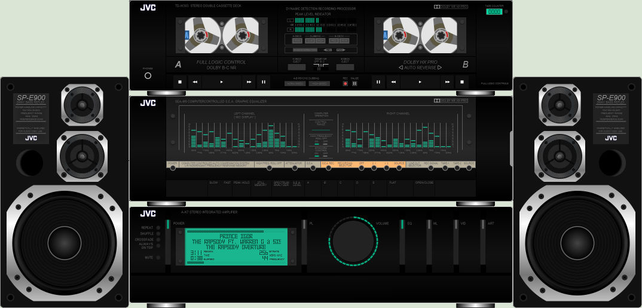The height and width of the screenshot is (308, 642).
Task: Set recording selector to OFF
Action: tap(362, 168)
